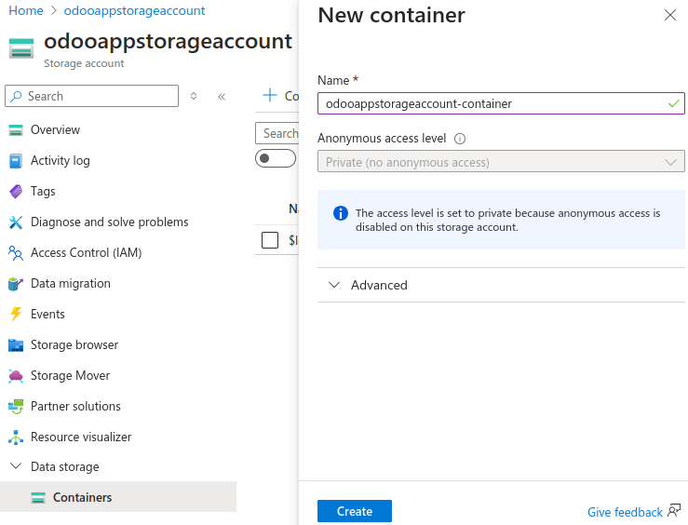Open Storage browser from sidebar
Image resolution: width=688 pixels, height=525 pixels.
point(74,344)
